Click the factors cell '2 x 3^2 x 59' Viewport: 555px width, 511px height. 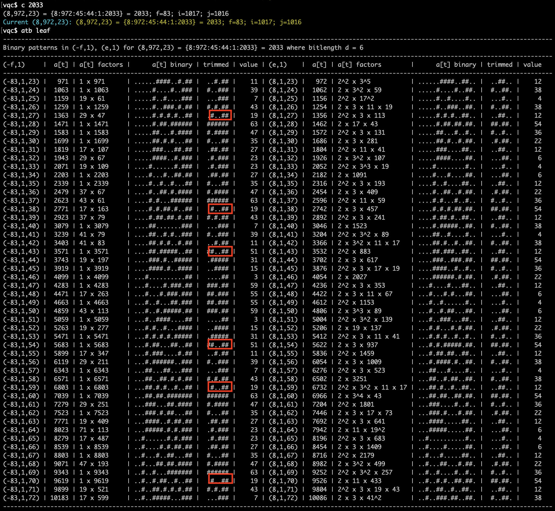click(360, 90)
